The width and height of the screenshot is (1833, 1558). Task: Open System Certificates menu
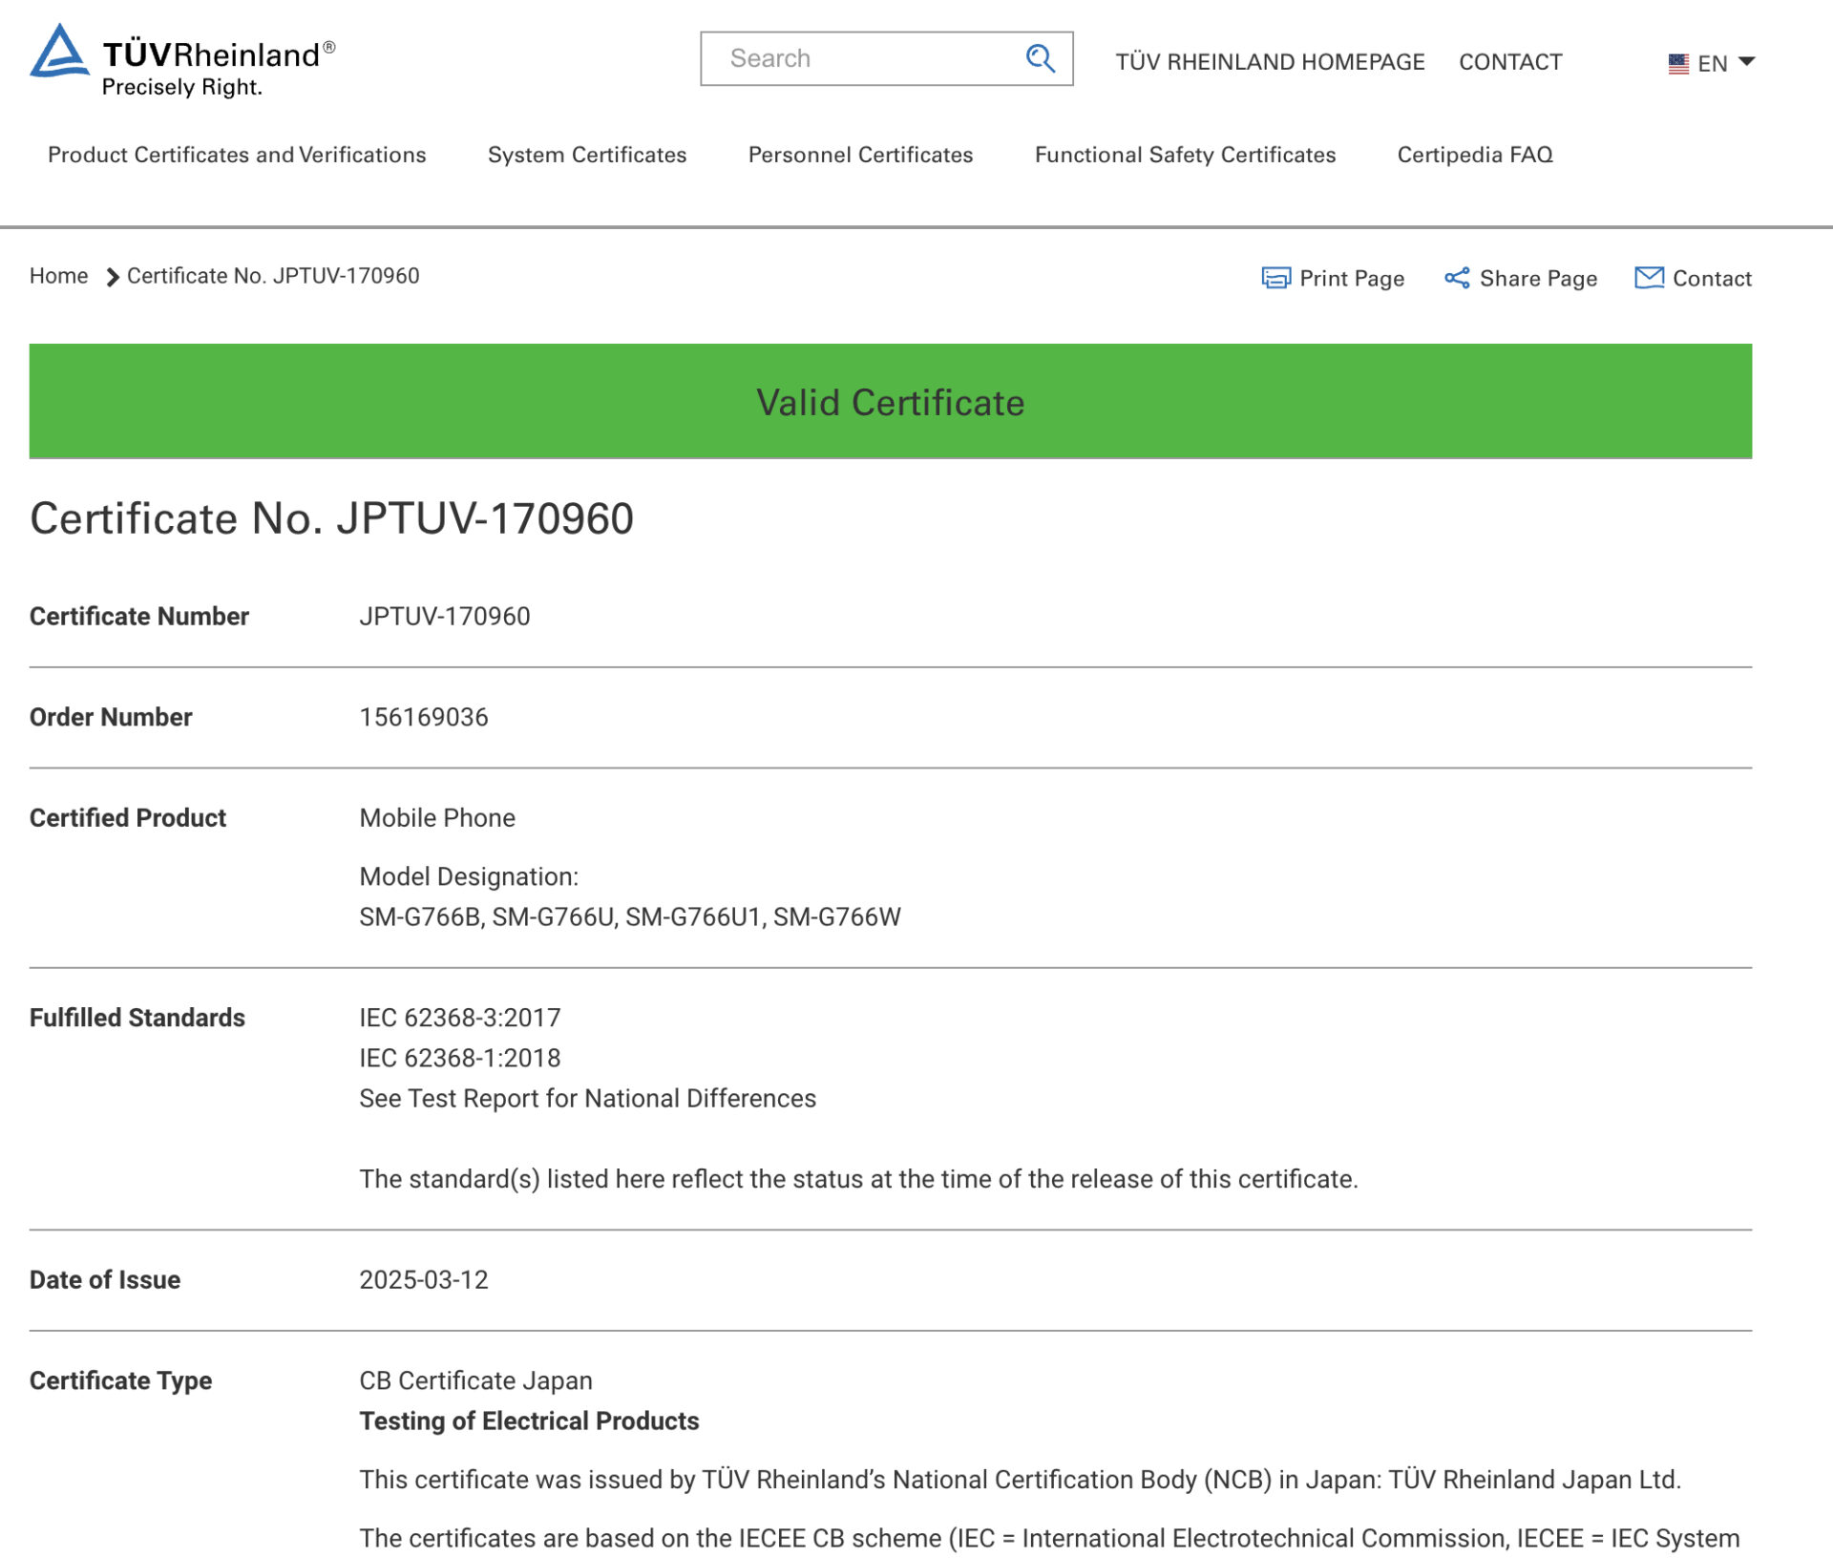click(x=587, y=155)
